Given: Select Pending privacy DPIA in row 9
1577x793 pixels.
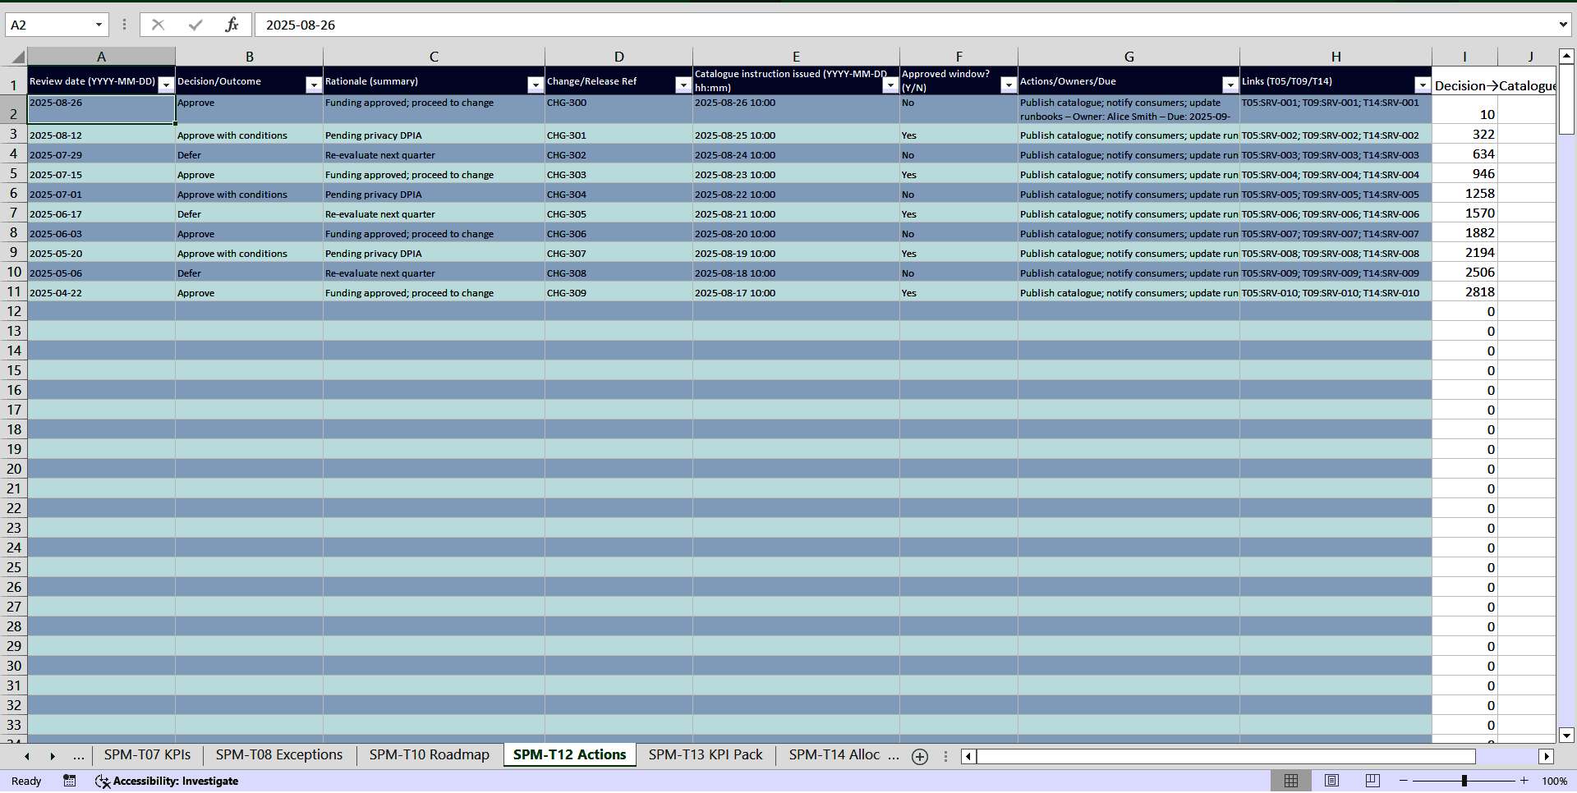Looking at the screenshot, I should pyautogui.click(x=434, y=253).
